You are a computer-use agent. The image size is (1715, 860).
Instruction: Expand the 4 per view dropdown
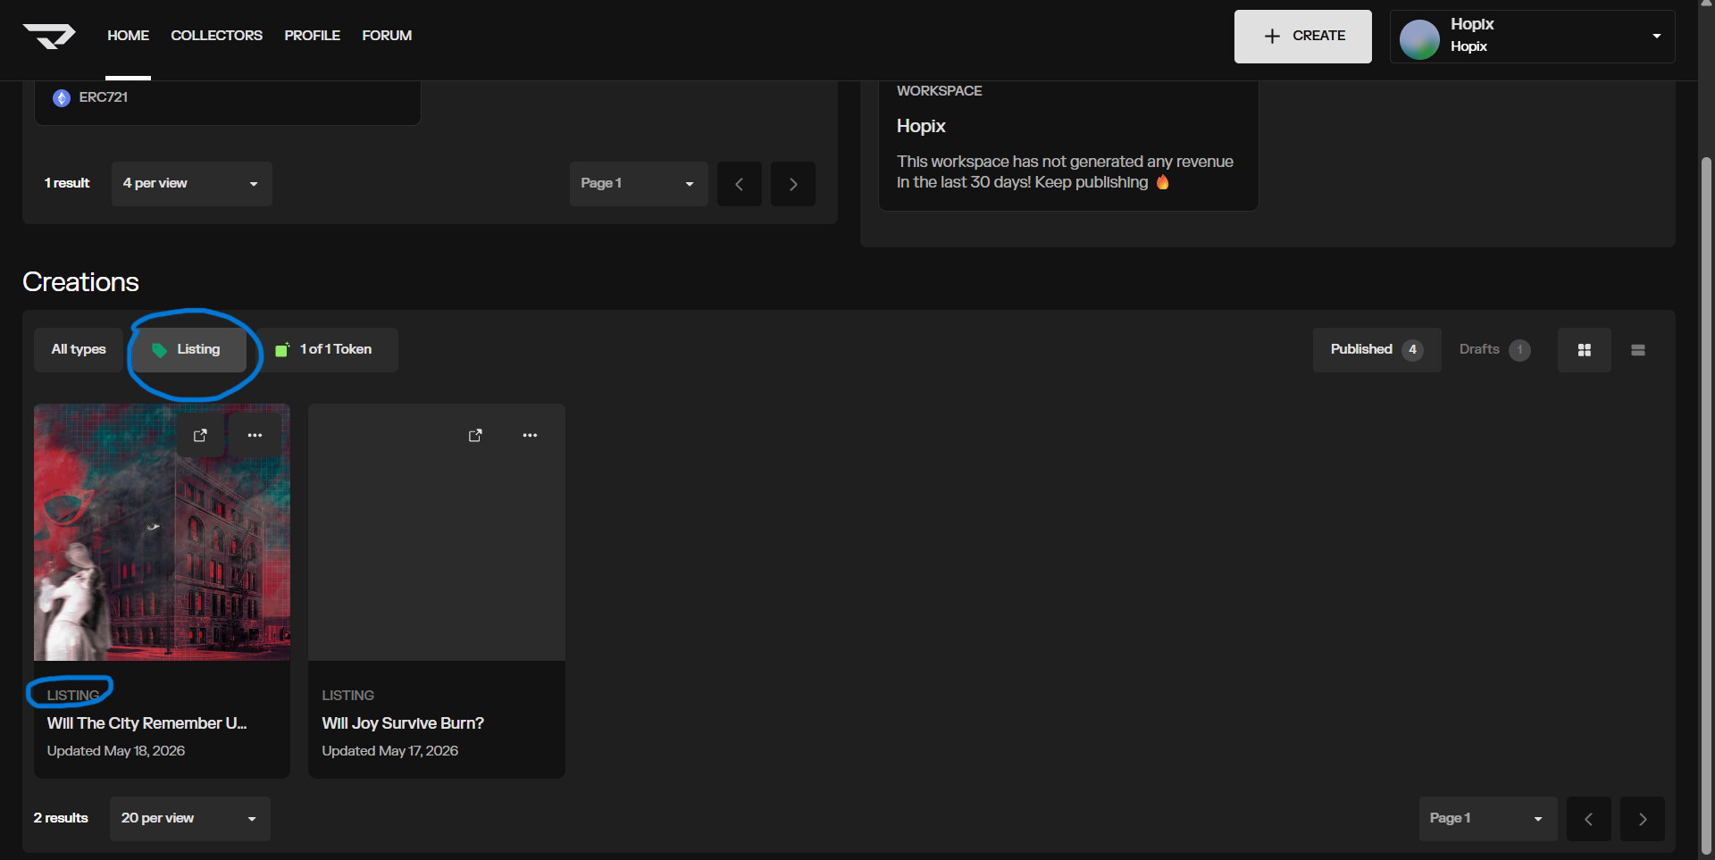(192, 184)
